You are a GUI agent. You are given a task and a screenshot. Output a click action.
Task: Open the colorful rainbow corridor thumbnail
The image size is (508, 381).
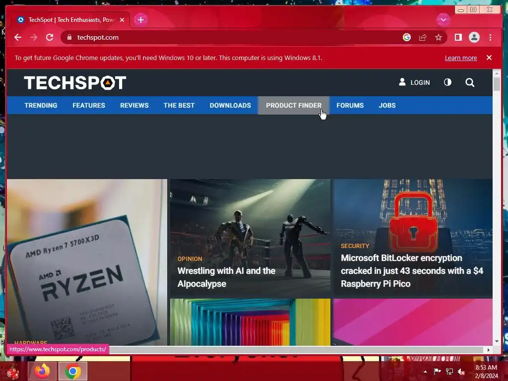point(250,322)
